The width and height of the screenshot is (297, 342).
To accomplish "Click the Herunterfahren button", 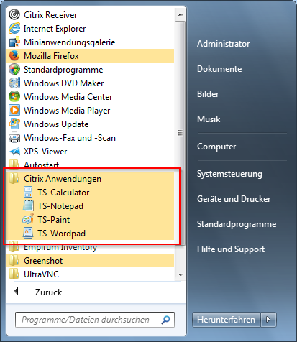I will 226,320.
